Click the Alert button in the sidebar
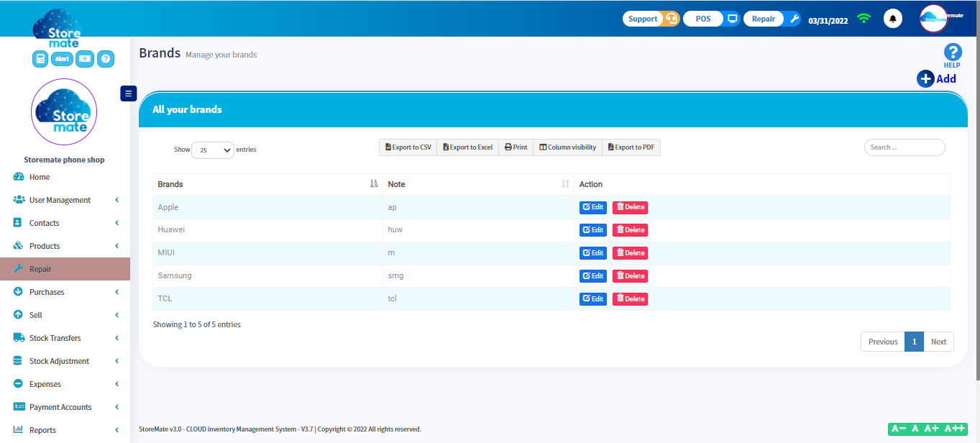This screenshot has width=980, height=443. 63,59
